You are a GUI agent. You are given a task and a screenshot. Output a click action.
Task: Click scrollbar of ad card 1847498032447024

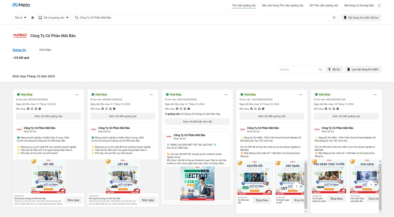[306, 186]
